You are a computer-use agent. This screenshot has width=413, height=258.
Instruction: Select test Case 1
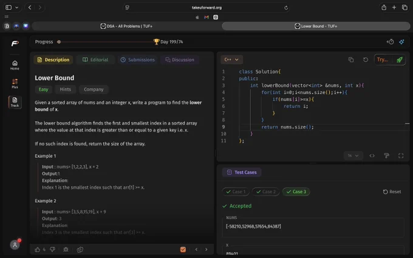coord(236,192)
